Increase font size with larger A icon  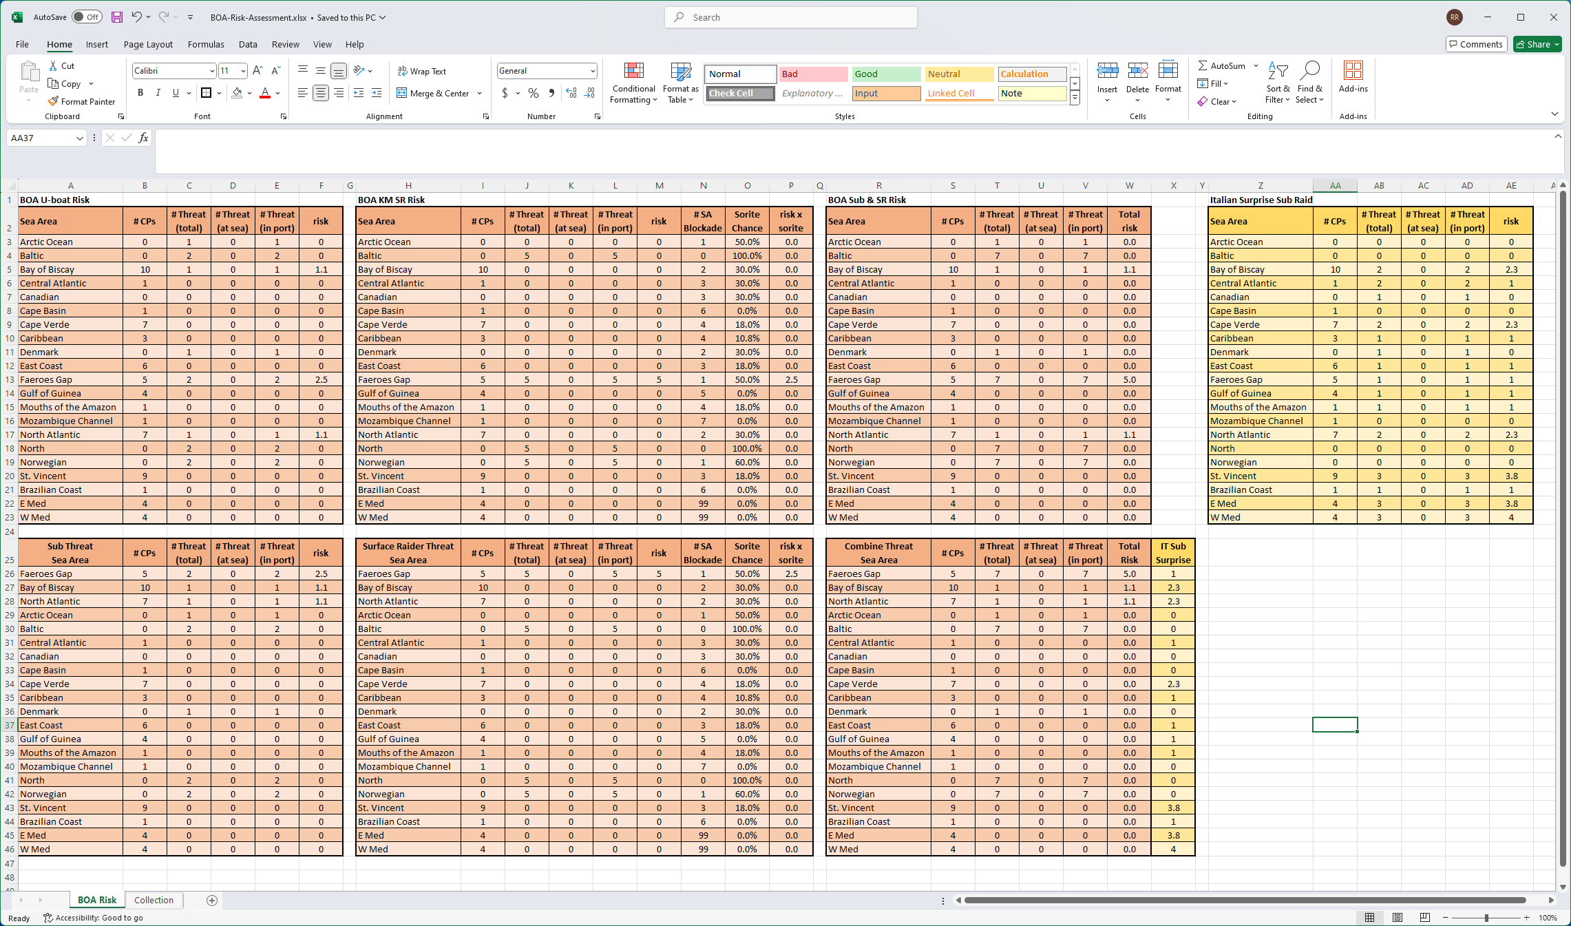[x=257, y=70]
